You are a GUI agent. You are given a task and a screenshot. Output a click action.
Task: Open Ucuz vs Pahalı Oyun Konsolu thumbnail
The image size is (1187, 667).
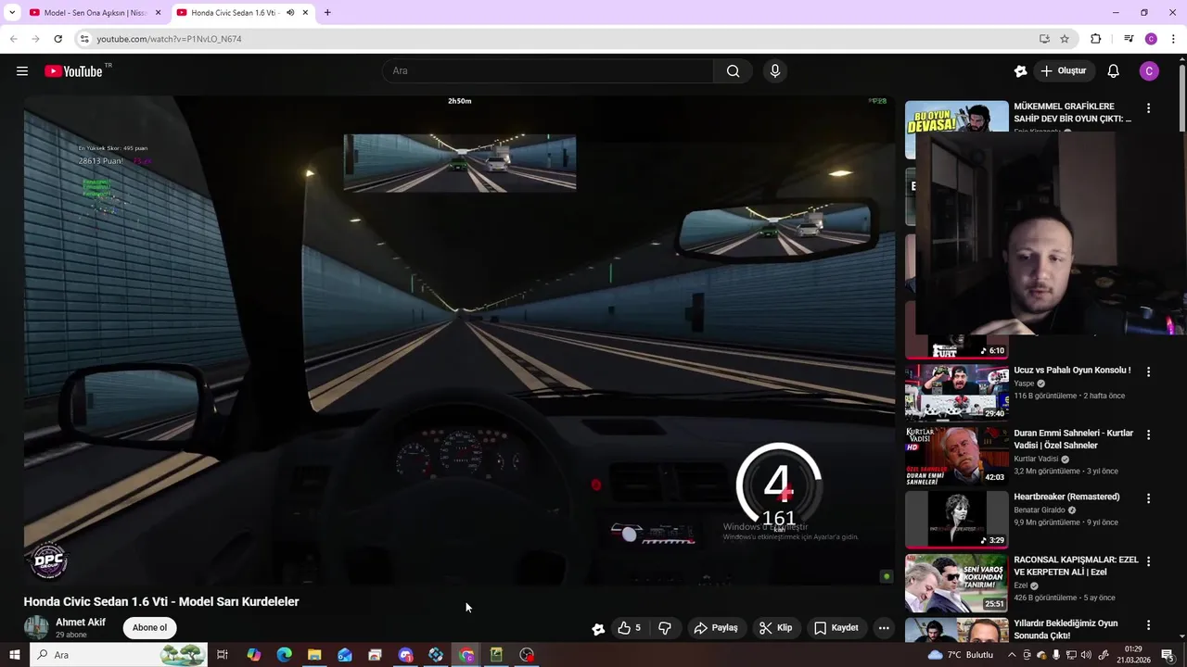coord(956,392)
